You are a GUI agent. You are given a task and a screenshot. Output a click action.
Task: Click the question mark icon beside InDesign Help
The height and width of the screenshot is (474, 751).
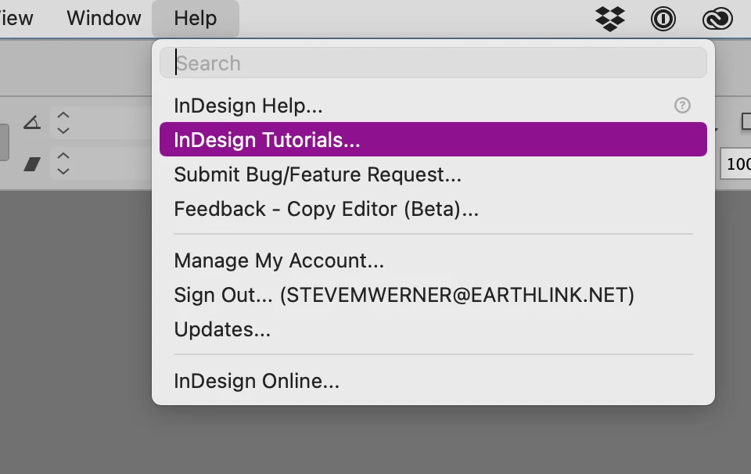click(682, 106)
